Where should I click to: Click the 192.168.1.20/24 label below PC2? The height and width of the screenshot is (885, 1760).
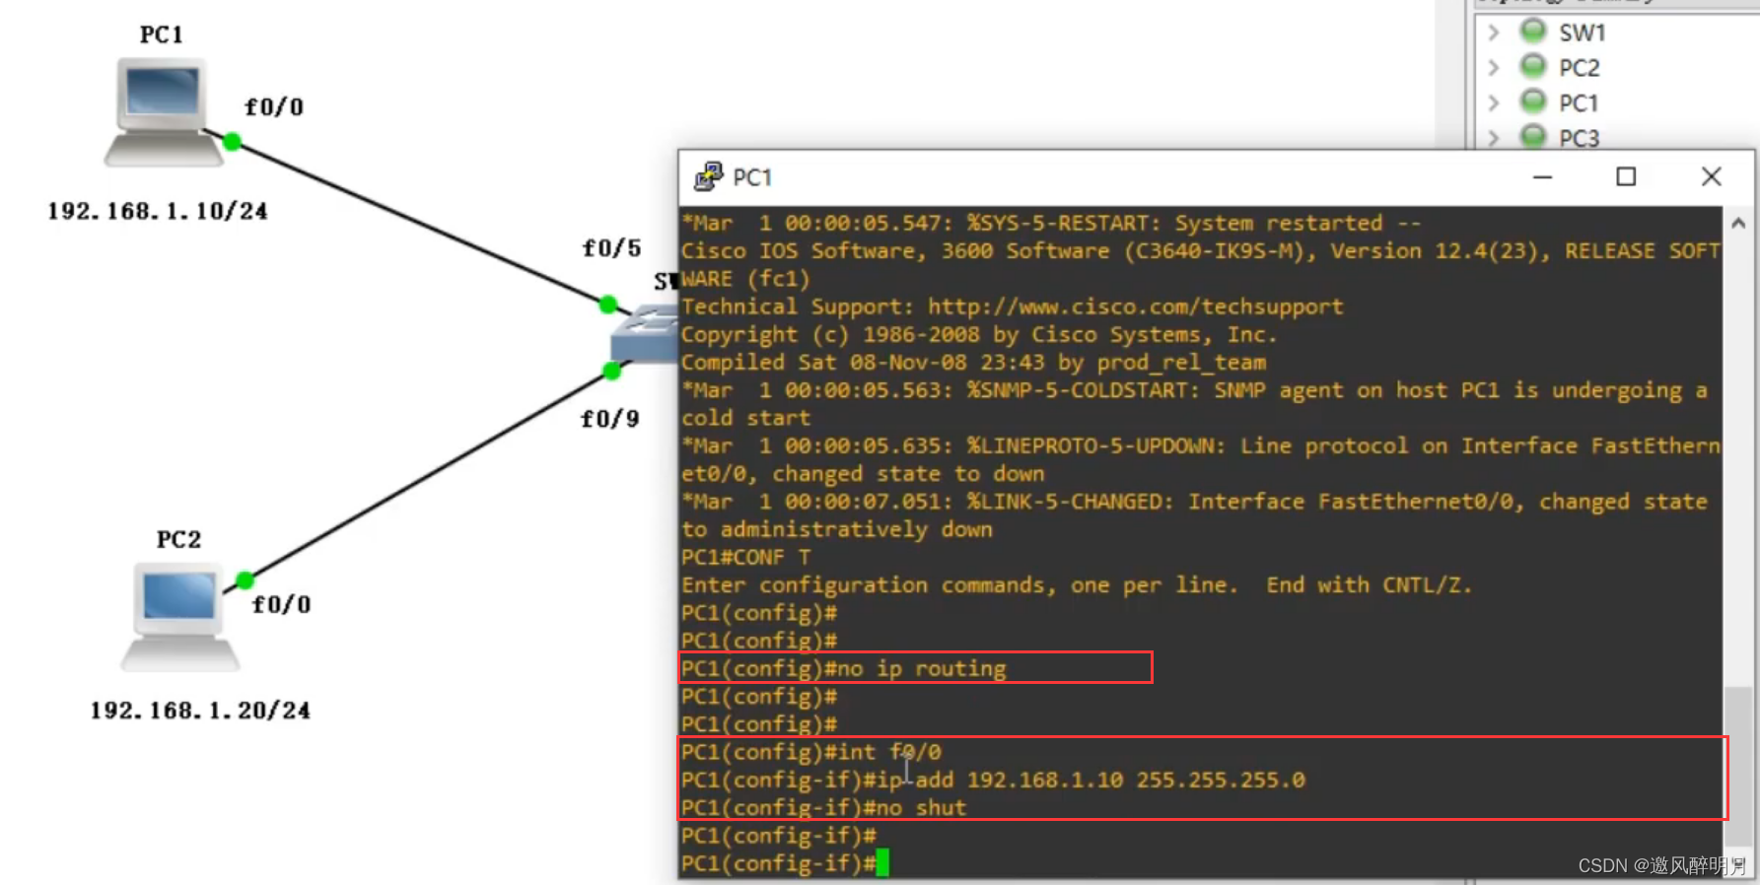click(200, 711)
